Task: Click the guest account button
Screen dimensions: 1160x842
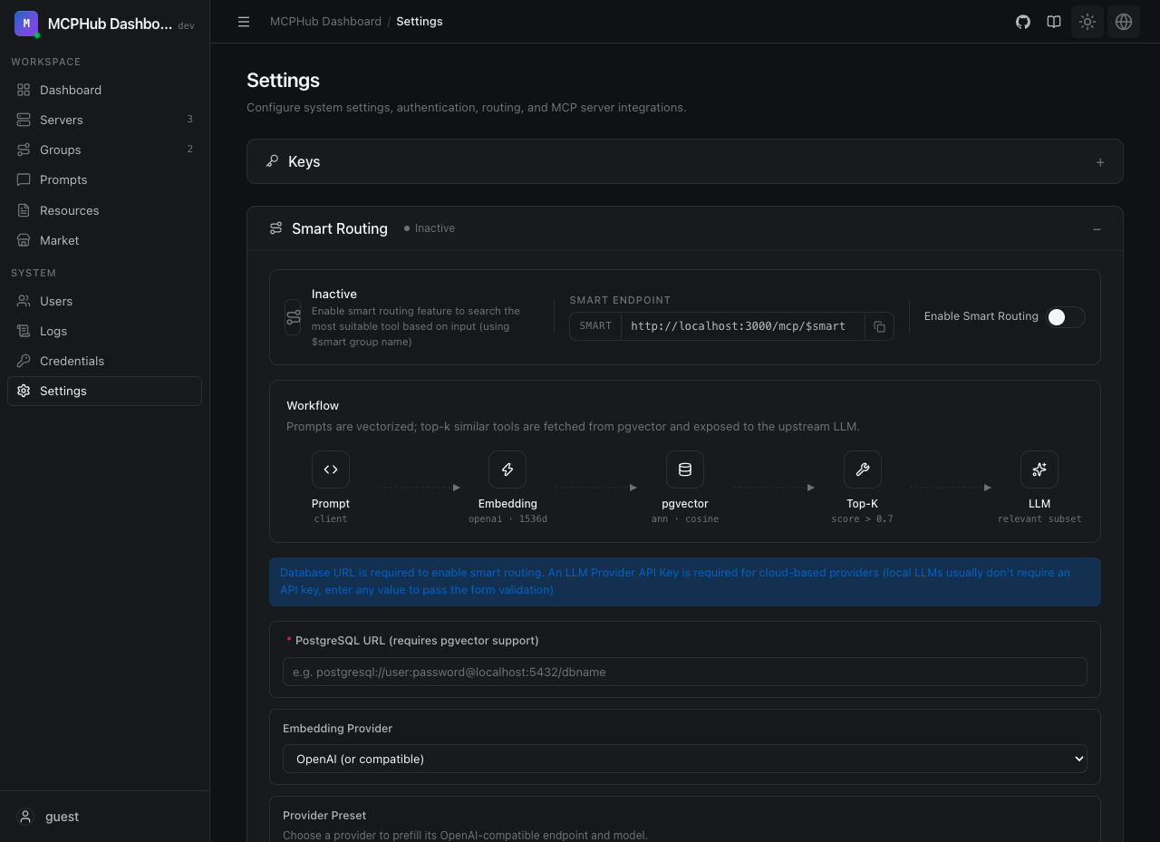Action: click(x=104, y=817)
